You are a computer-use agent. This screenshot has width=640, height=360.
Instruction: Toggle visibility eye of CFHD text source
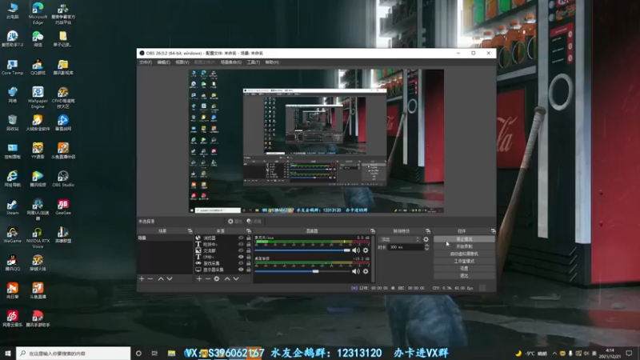click(241, 257)
